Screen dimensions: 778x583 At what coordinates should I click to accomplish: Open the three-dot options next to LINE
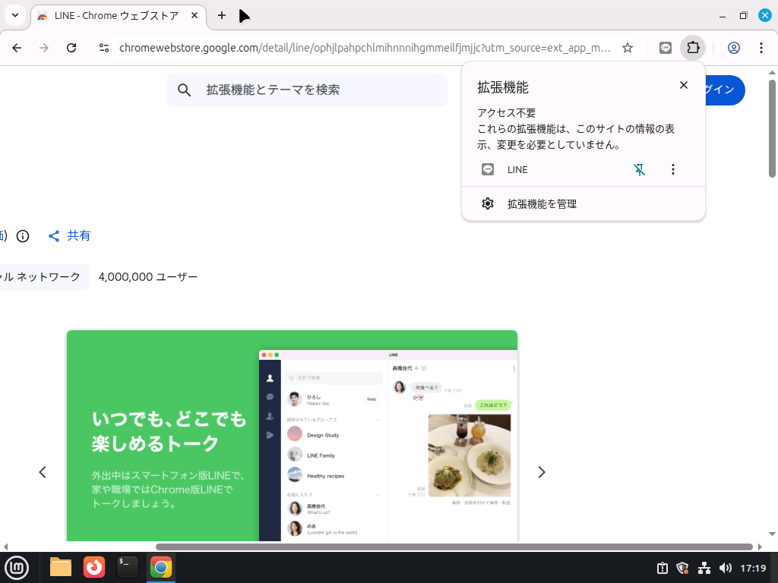672,169
